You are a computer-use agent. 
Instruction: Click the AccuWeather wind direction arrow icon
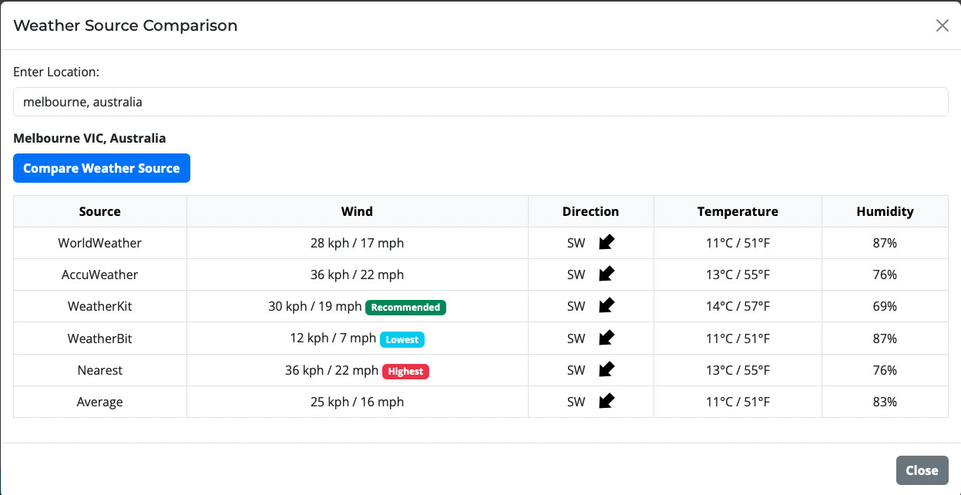(x=607, y=274)
